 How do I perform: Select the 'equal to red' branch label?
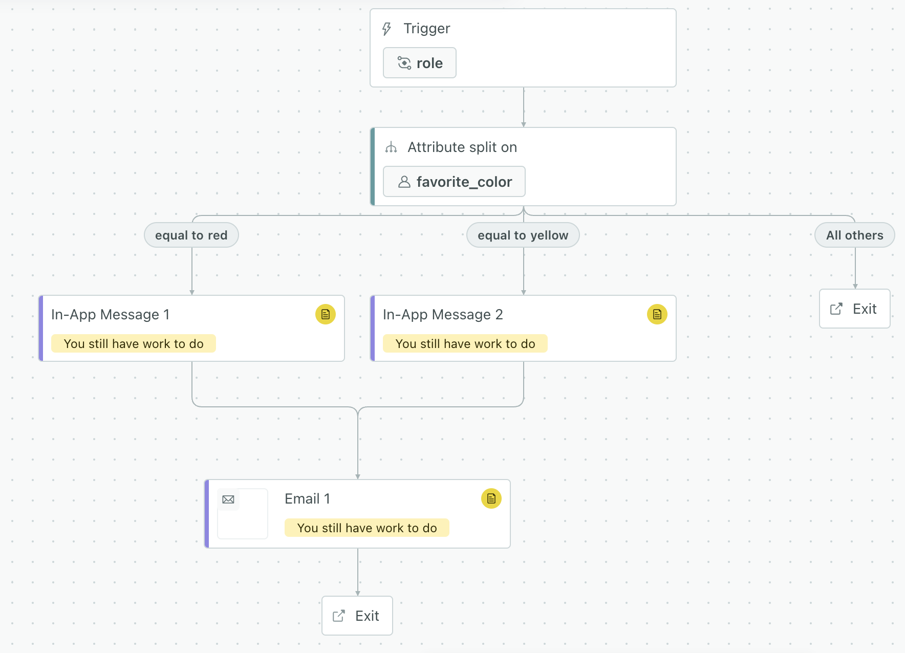click(x=191, y=235)
